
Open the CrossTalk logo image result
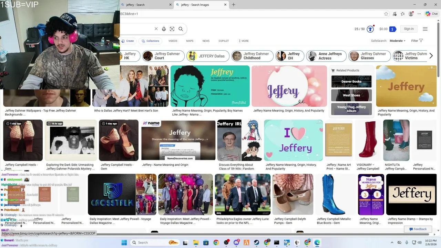click(112, 195)
